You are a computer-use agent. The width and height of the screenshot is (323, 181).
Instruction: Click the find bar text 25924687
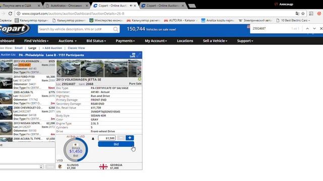pyautogui.click(x=259, y=29)
